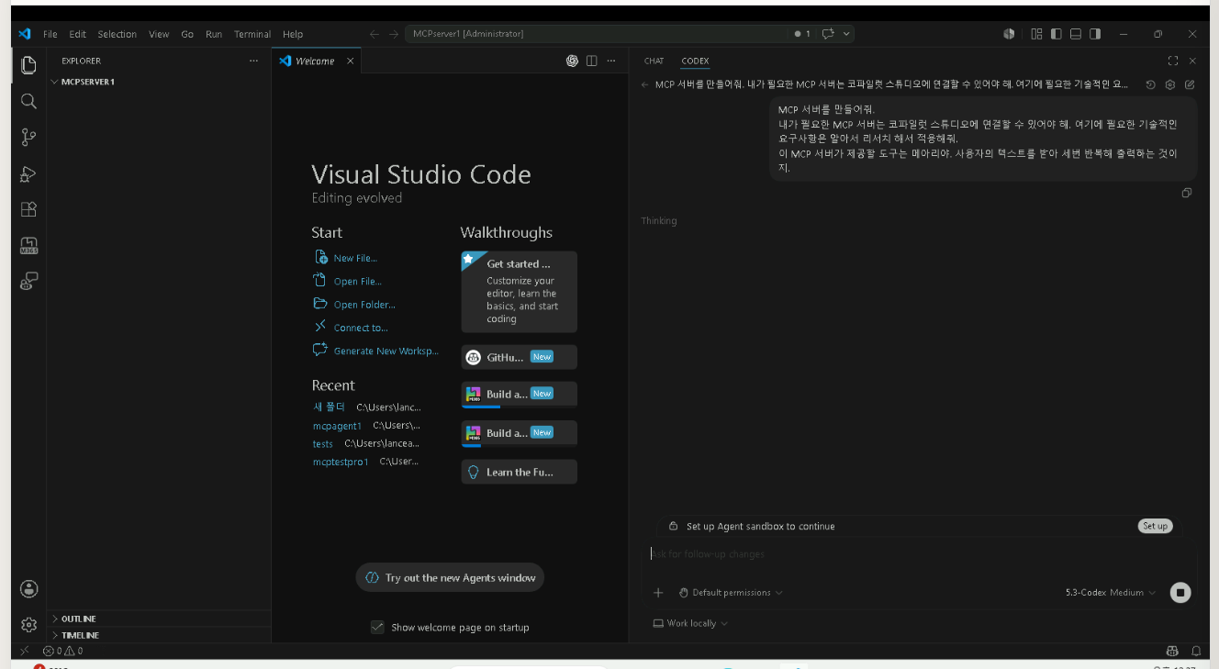This screenshot has width=1219, height=669.
Task: Add attachment with the plus icon
Action: point(658,593)
